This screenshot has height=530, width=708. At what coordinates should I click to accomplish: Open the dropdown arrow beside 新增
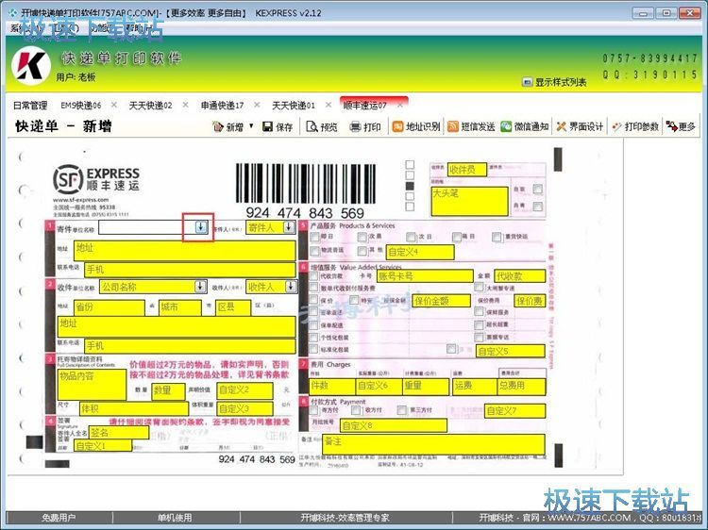click(x=251, y=125)
